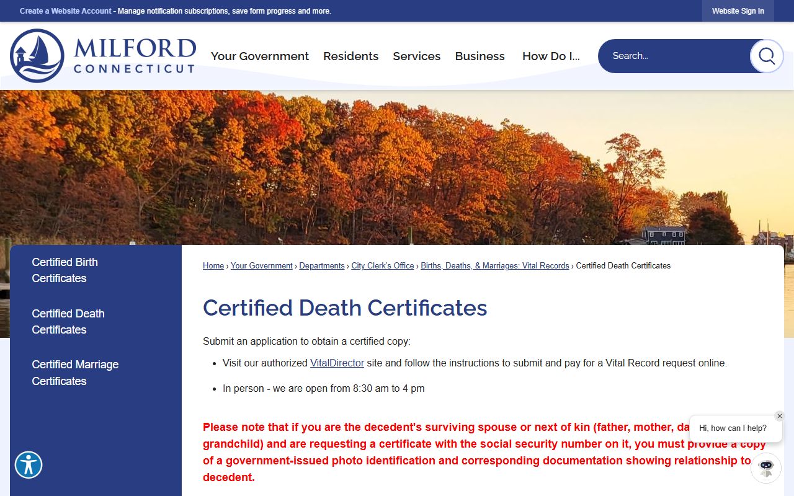Click City Clerk's Office breadcrumb link
Image resolution: width=794 pixels, height=496 pixels.
coord(383,265)
